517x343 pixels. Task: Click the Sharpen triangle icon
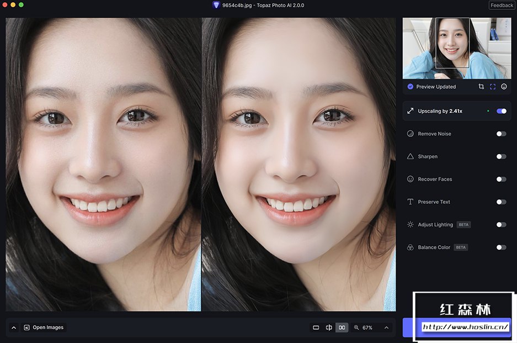pyautogui.click(x=410, y=156)
